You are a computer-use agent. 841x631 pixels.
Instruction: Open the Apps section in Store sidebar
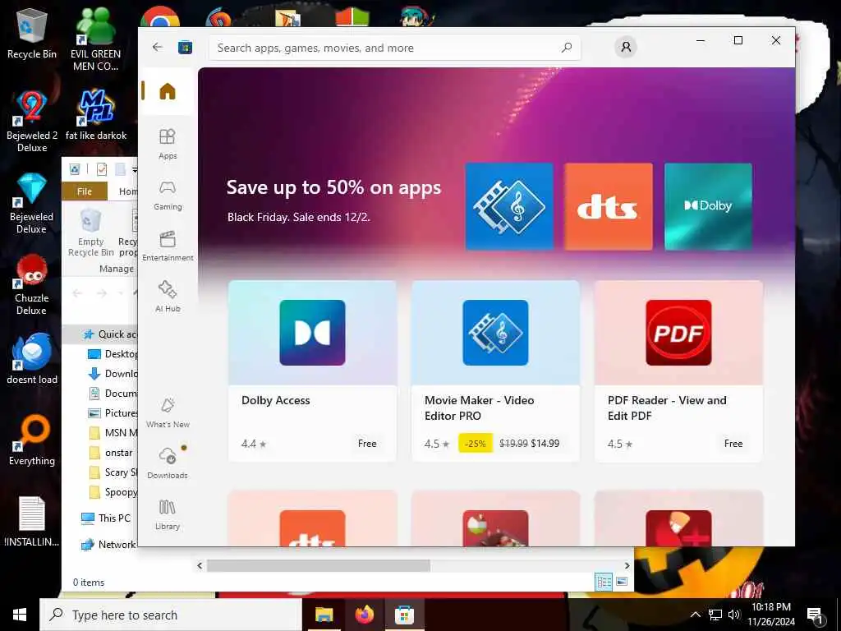click(x=168, y=144)
